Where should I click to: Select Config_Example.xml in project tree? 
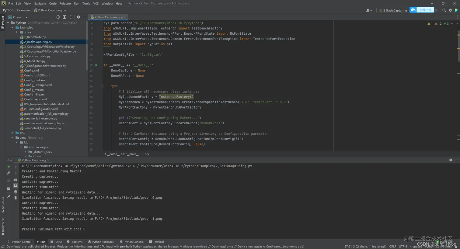tap(38, 85)
